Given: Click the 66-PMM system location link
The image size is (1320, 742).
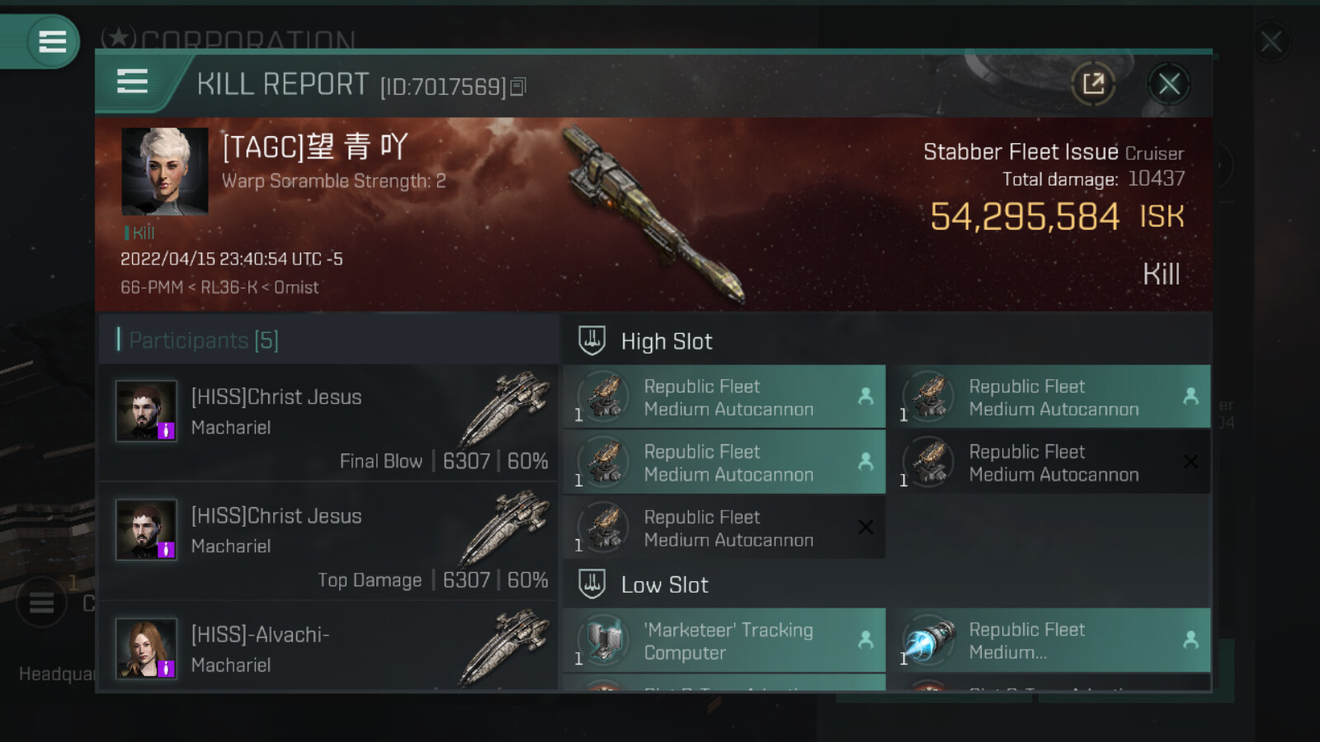Looking at the screenshot, I should click(152, 288).
